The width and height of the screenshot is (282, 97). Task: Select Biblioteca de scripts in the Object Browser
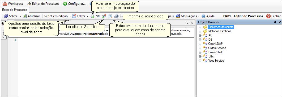click(x=221, y=27)
